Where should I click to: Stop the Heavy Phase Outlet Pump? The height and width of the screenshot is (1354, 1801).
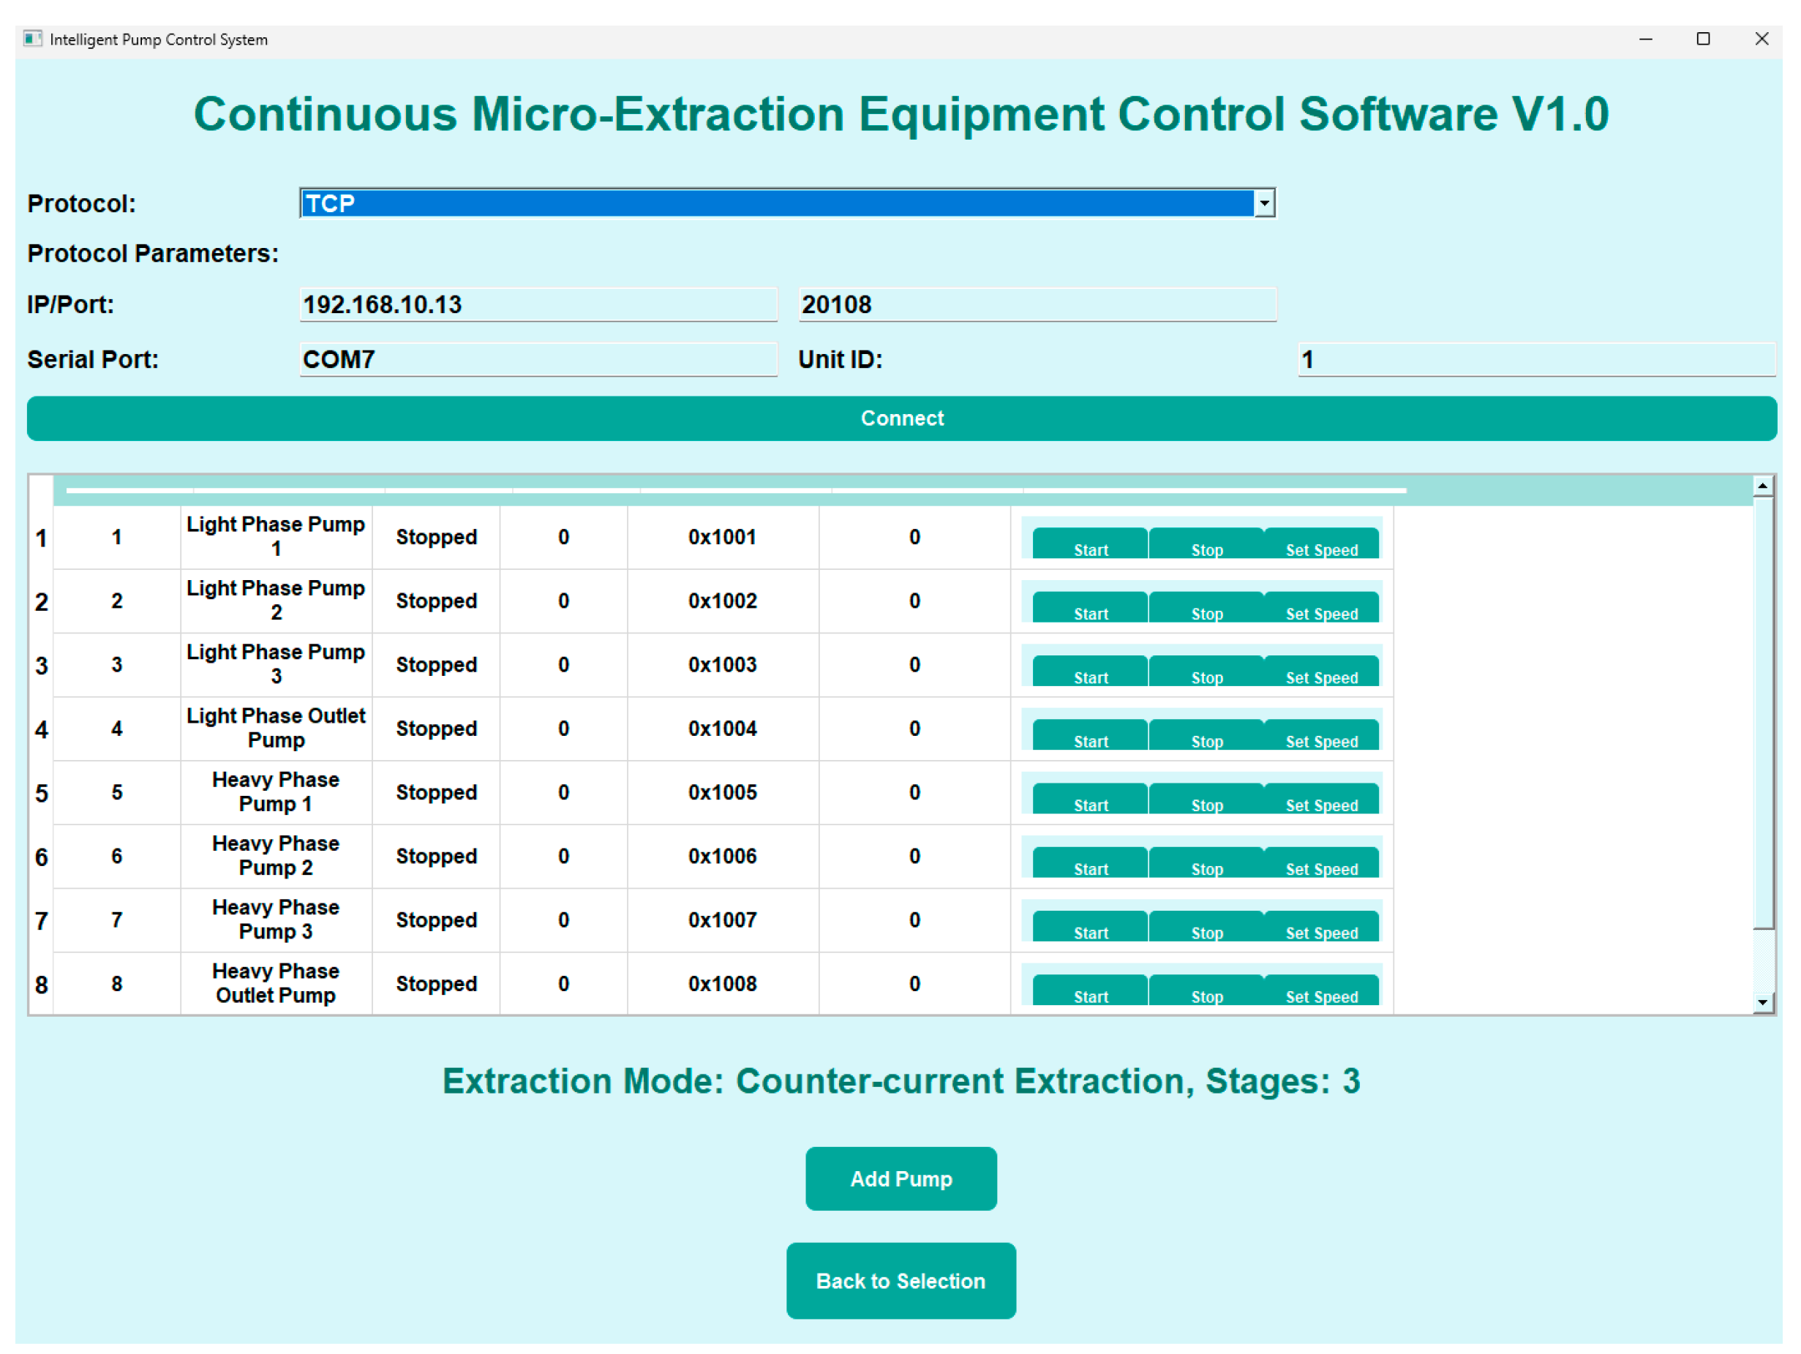pos(1206,991)
